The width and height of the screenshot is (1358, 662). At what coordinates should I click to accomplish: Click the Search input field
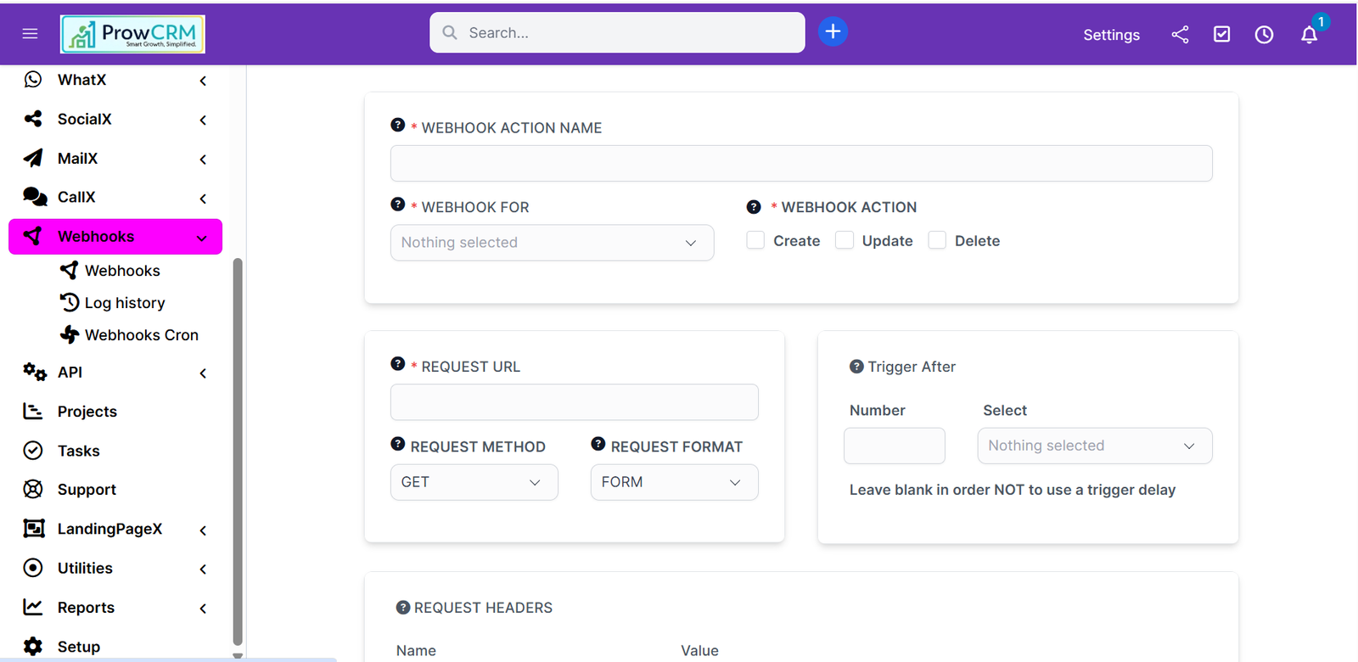pos(617,32)
